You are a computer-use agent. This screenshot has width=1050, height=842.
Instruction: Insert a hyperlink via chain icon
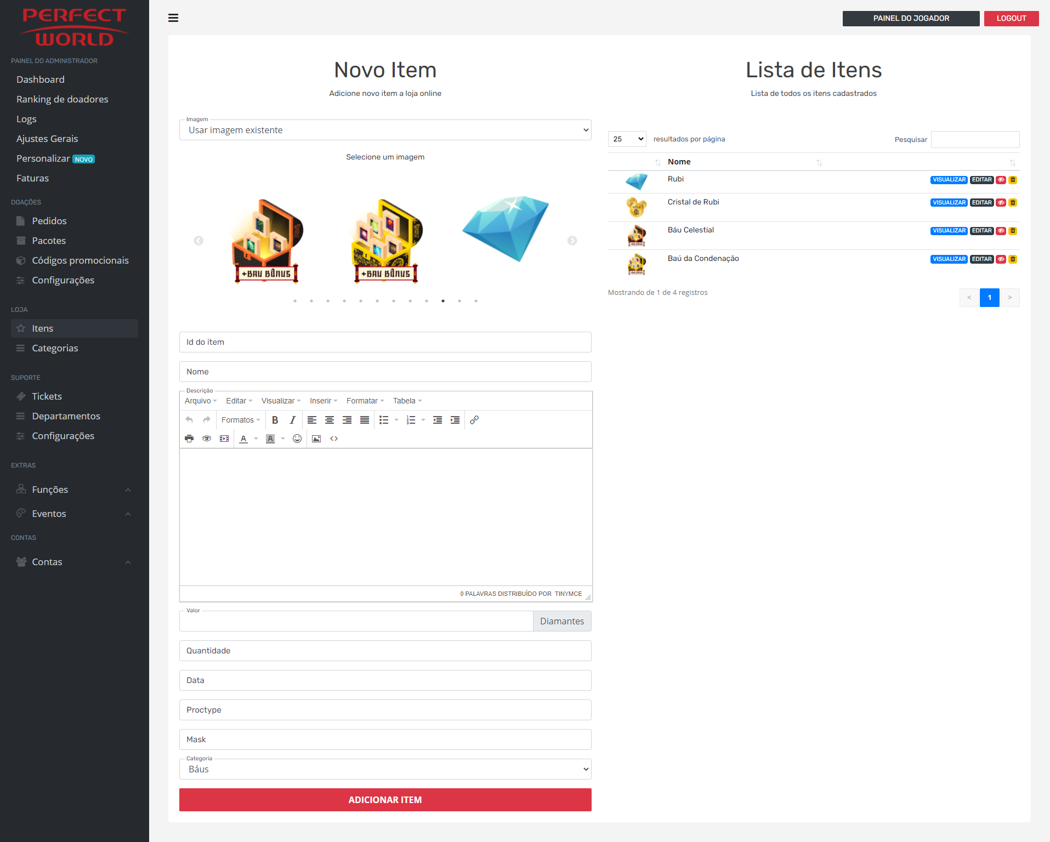(474, 420)
